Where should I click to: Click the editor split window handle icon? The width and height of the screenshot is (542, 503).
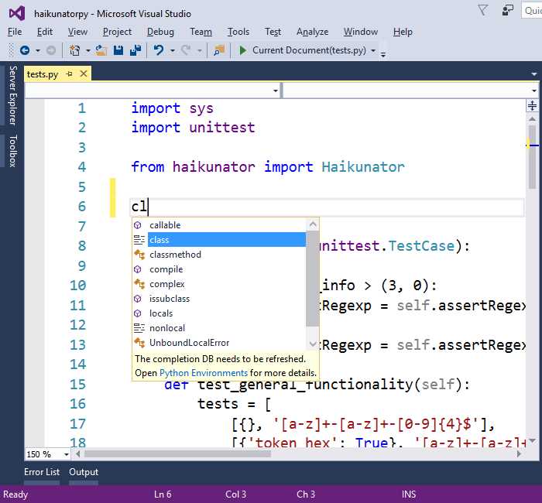click(532, 105)
